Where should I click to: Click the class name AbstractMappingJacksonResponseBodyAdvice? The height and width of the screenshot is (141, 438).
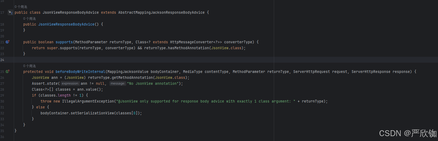(x=161, y=12)
